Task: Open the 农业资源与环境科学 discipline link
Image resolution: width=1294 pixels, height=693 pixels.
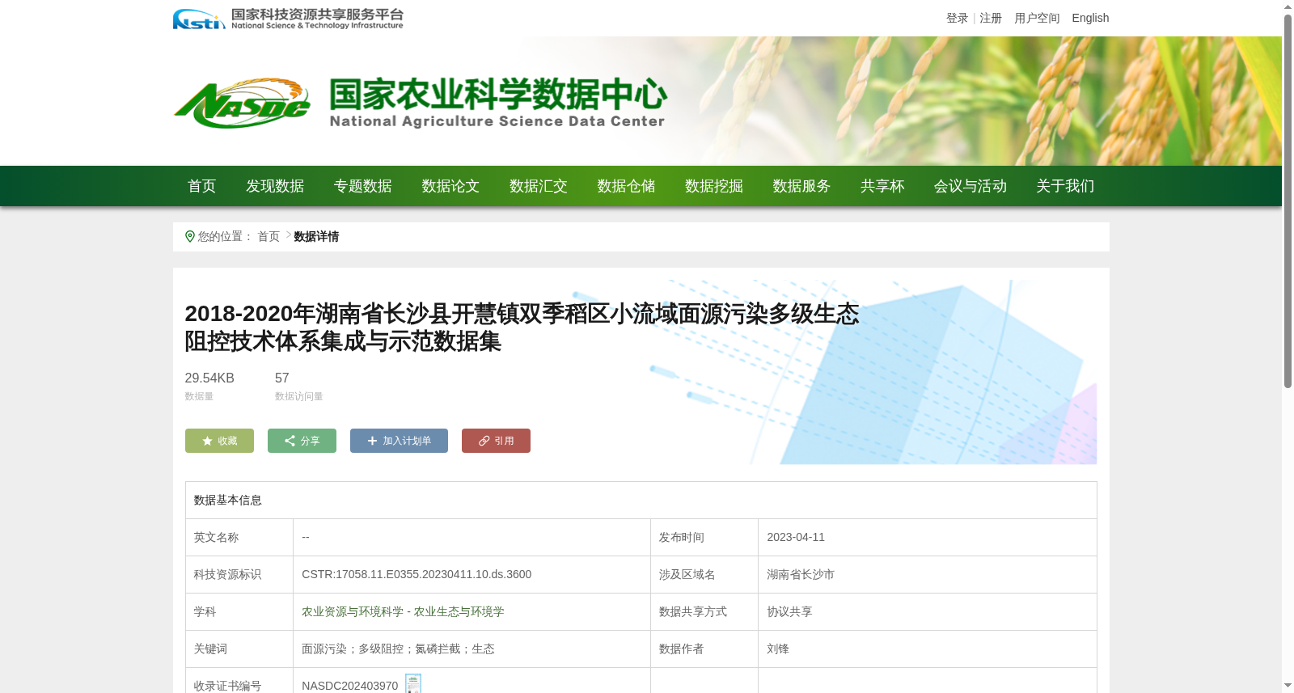Action: pyautogui.click(x=353, y=611)
